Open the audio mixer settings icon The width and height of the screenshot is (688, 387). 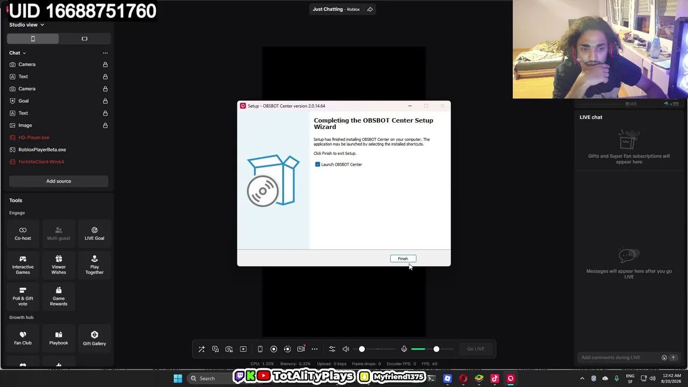[332, 349]
